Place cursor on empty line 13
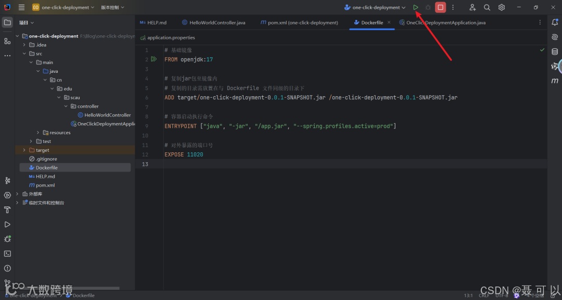Image resolution: width=562 pixels, height=300 pixels. pyautogui.click(x=355, y=164)
